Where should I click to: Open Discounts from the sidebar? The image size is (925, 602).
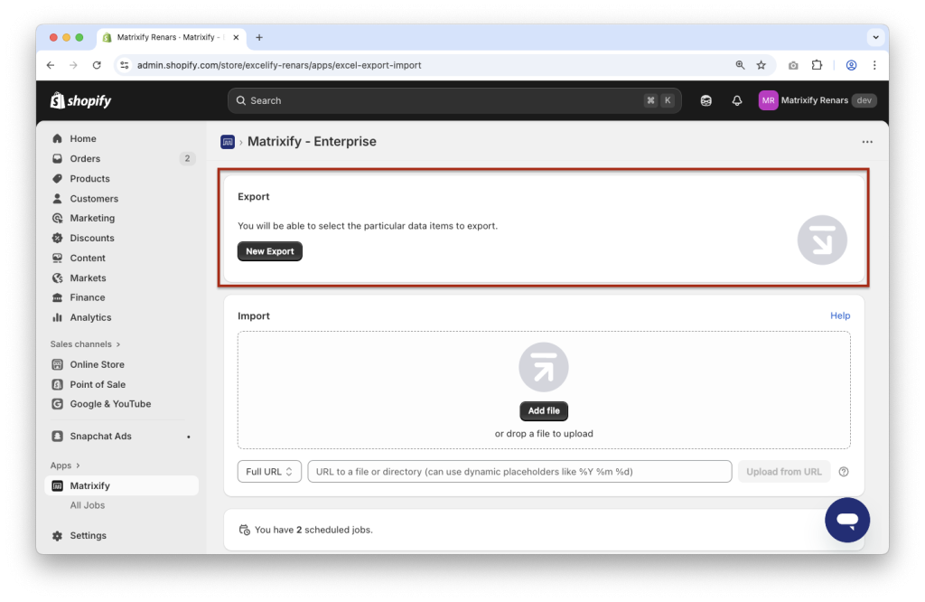click(x=90, y=238)
